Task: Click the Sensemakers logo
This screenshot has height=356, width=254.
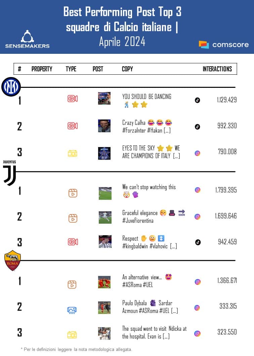Action: point(27,39)
